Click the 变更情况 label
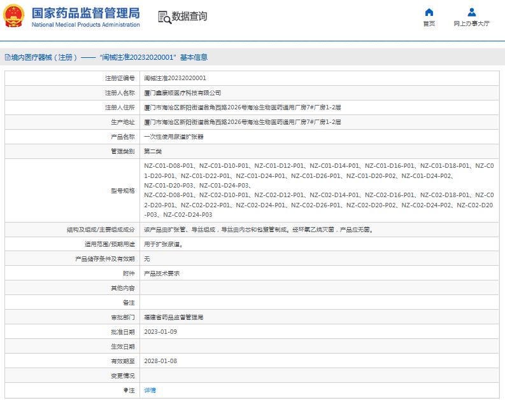Image resolution: width=505 pixels, height=400 pixels. (x=123, y=376)
